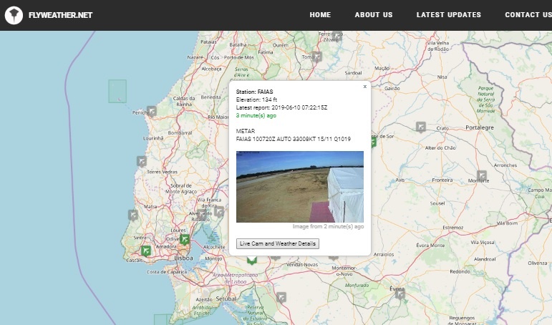Select the gray marker above Vendas Novas

276,258
